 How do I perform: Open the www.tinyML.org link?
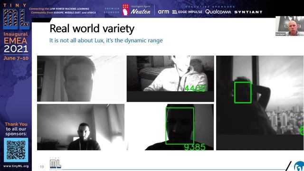16,166
